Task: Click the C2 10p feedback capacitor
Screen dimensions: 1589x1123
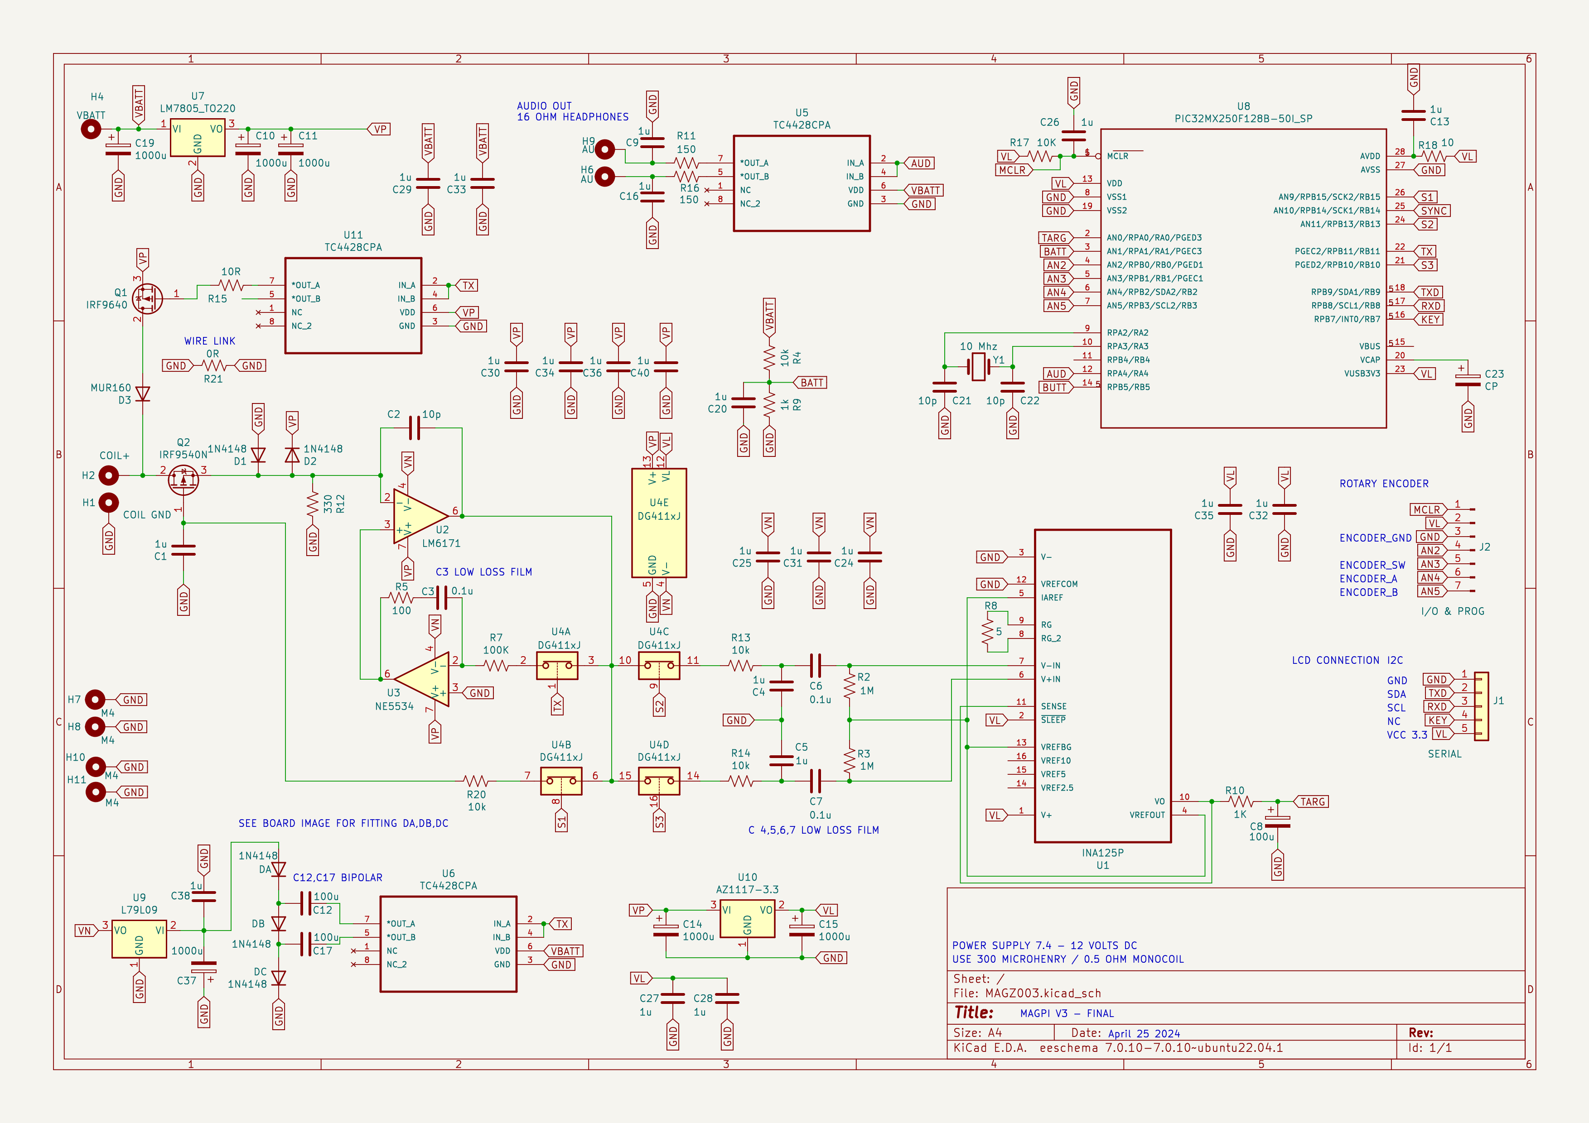Action: 415,428
